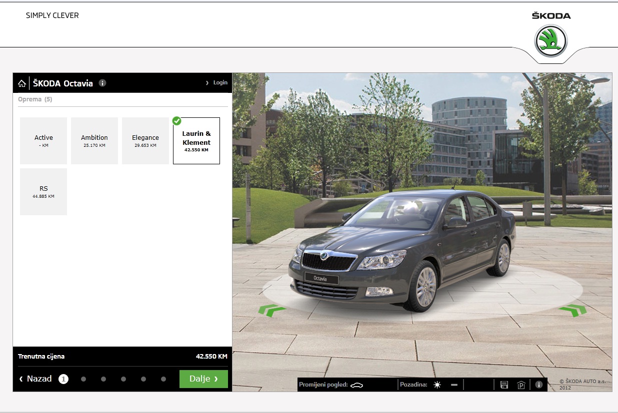Click the Oprema (5) section heading
The image size is (618, 413).
35,99
